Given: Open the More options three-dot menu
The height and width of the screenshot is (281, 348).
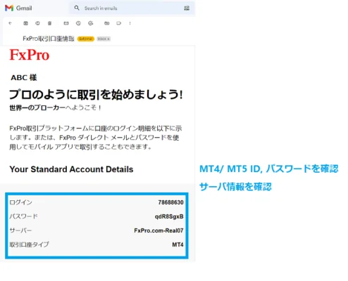Looking at the screenshot, I should 130,23.
